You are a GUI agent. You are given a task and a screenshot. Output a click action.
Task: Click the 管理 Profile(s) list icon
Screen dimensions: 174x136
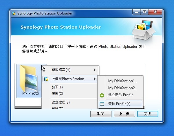point(102,104)
